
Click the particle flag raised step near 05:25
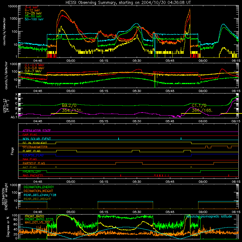[x=129, y=162]
